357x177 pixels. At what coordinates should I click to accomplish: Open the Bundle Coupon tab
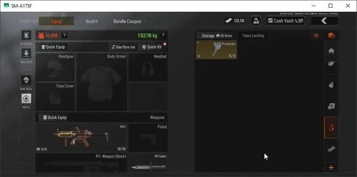point(127,21)
